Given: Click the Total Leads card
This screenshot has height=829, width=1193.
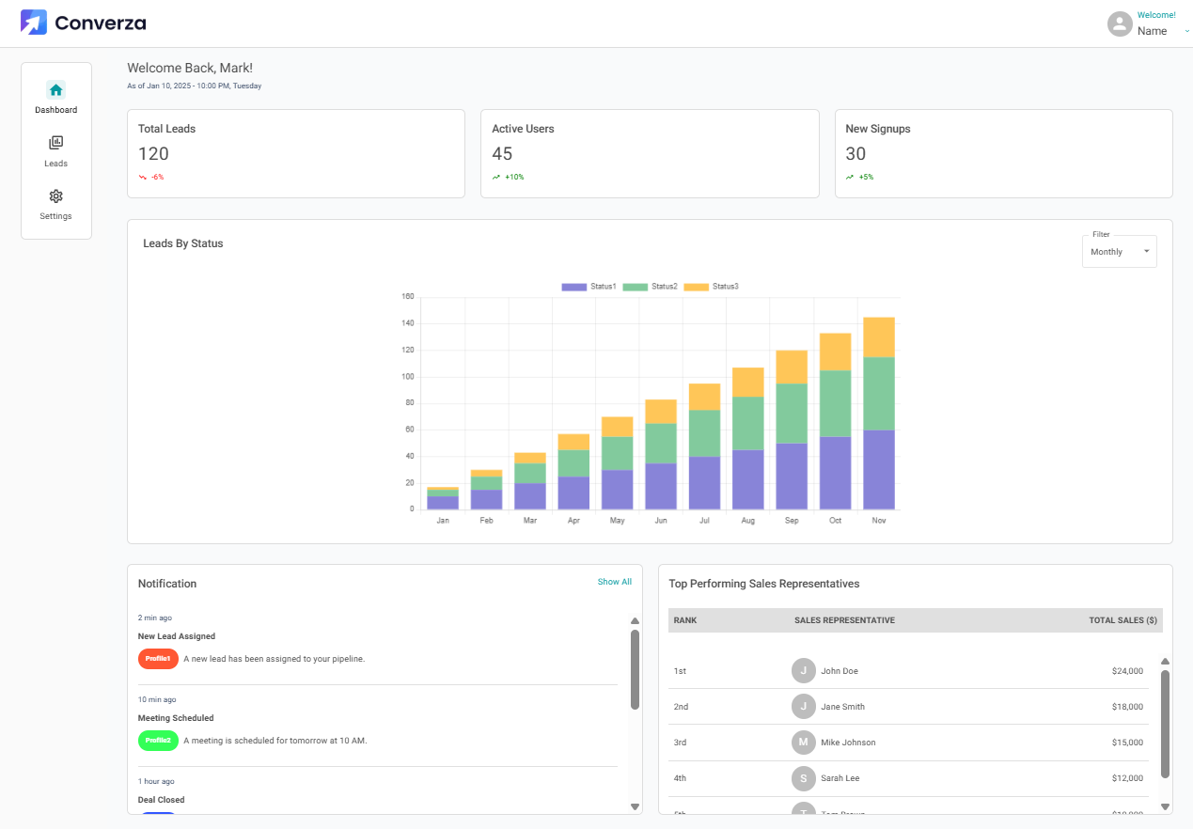Looking at the screenshot, I should 296,154.
